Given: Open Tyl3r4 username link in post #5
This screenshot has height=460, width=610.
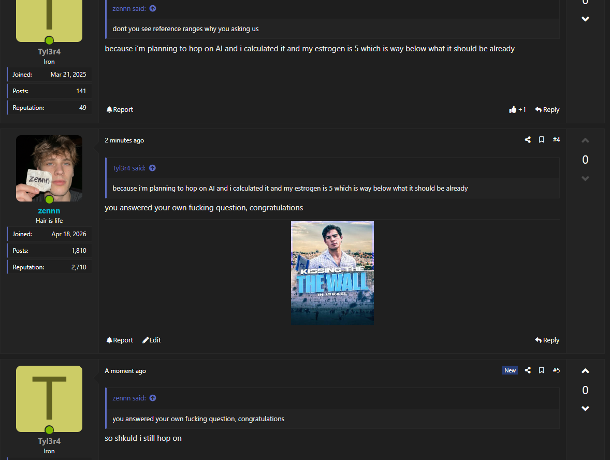Looking at the screenshot, I should pyautogui.click(x=49, y=441).
